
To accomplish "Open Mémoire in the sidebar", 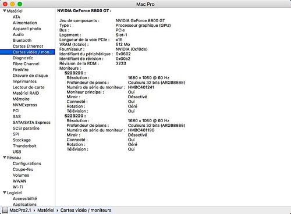I will point(21,99).
